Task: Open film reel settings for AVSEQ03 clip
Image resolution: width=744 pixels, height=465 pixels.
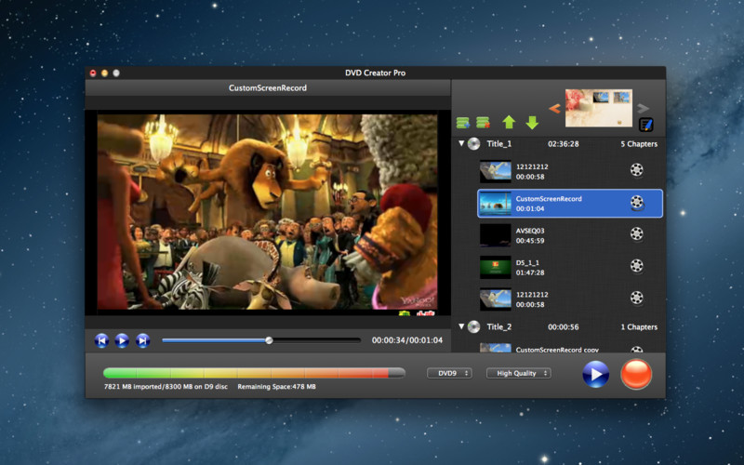Action: (636, 233)
